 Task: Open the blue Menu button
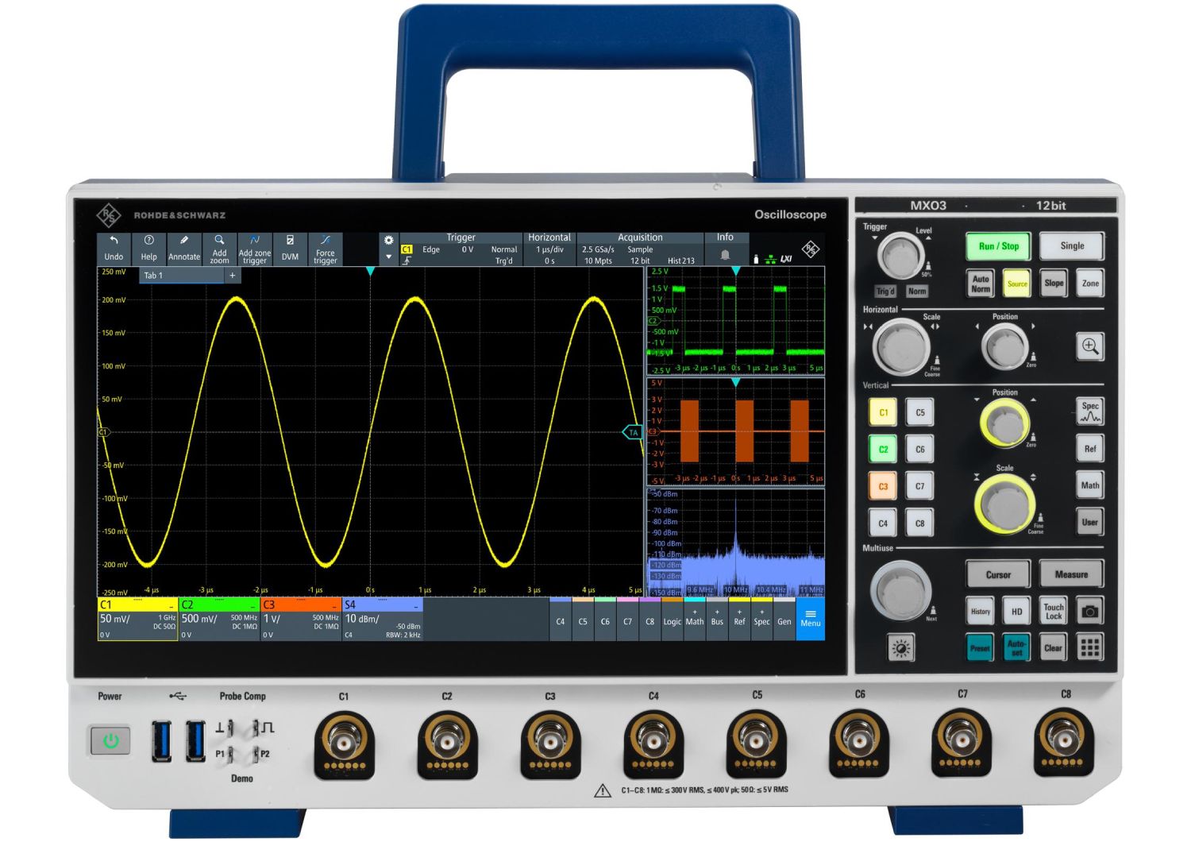[x=810, y=619]
